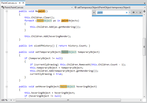This screenshot has width=147, height=103.
Task: Click 'this.hoveringObject = hoveringObject;' line
Action: (50, 93)
